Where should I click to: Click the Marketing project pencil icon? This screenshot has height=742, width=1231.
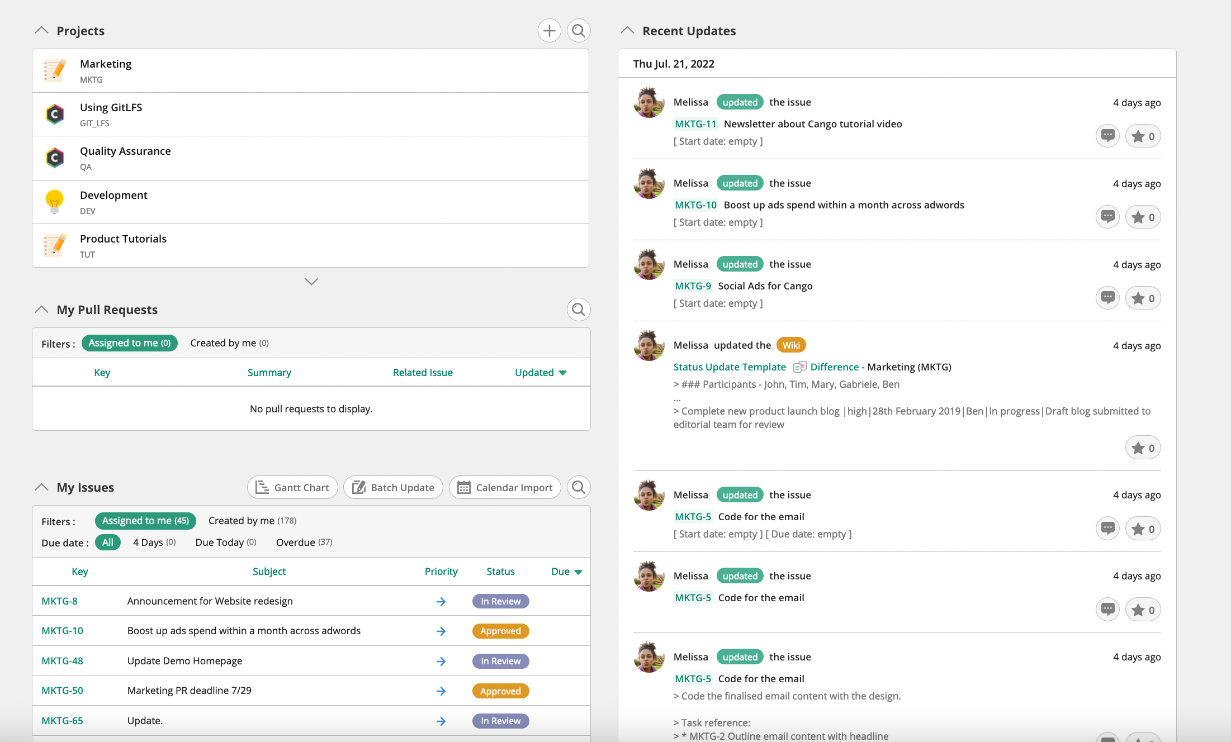click(54, 70)
